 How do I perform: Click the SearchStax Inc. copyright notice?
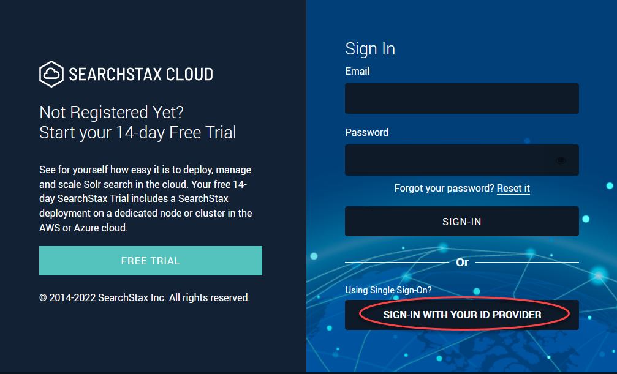(x=145, y=297)
